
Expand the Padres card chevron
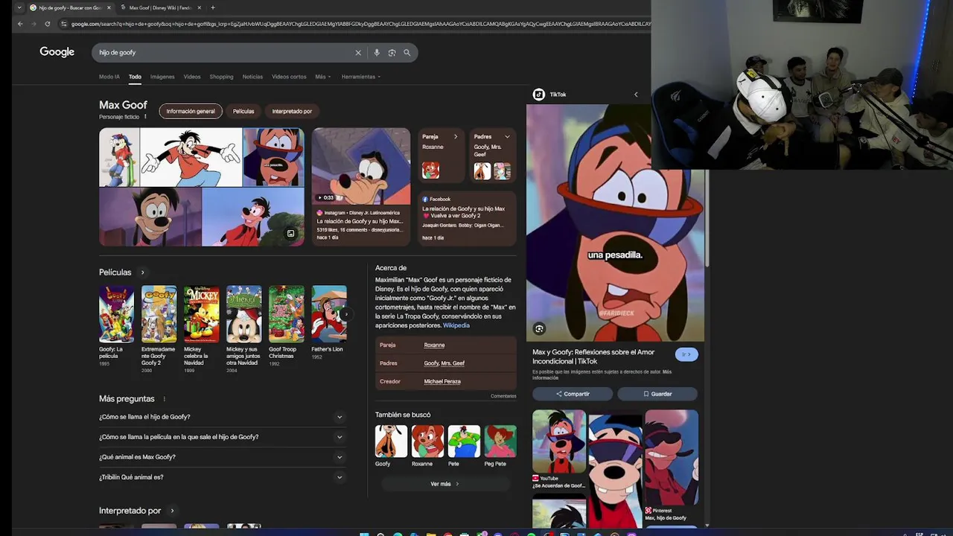507,137
